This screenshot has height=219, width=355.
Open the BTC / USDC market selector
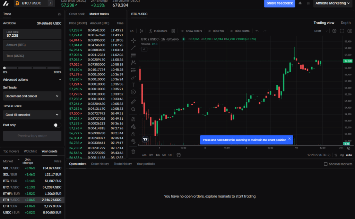(x=34, y=3)
